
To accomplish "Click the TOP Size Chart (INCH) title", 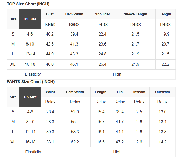I will point(28,4).
